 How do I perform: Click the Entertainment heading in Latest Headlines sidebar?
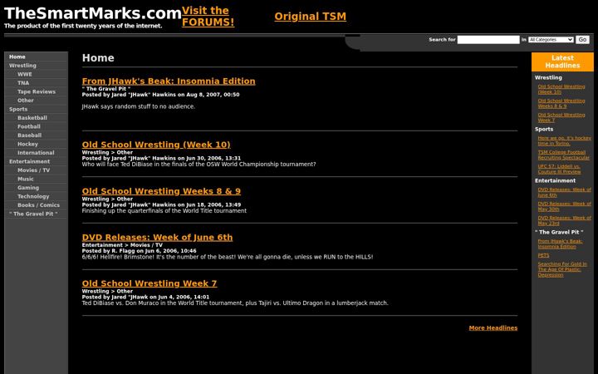pyautogui.click(x=556, y=180)
